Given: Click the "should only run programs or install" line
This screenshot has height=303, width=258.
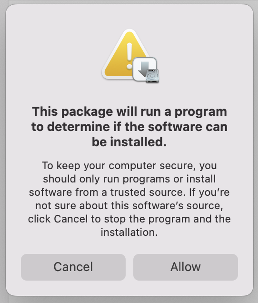Looking at the screenshot, I should click(129, 179).
